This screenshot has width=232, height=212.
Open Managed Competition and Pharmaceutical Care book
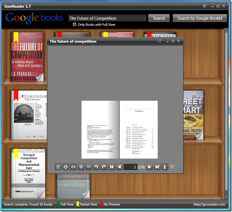click(x=28, y=174)
